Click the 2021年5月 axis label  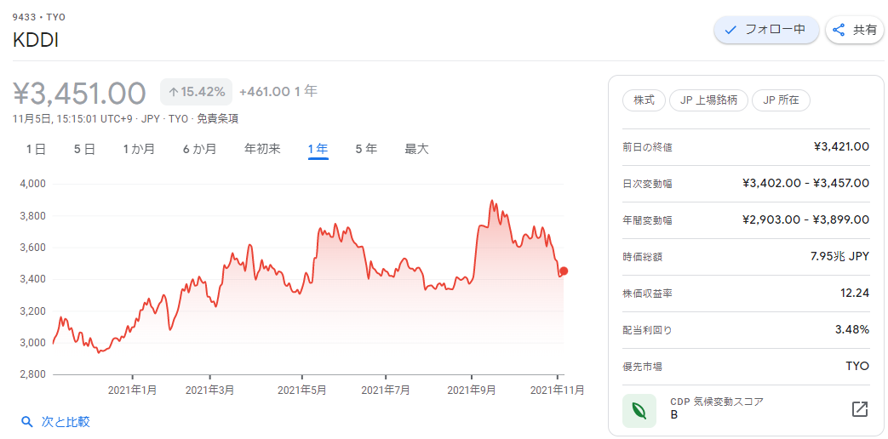[302, 390]
